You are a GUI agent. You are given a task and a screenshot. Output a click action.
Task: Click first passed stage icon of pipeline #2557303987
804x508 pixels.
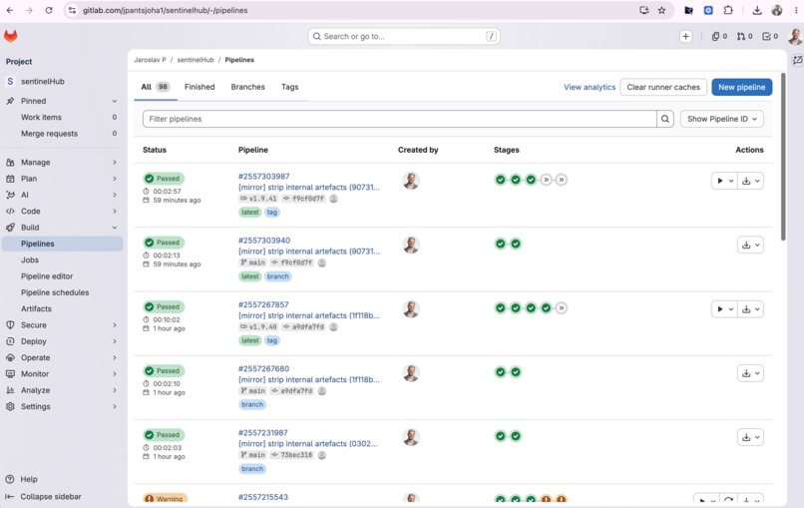pos(500,180)
